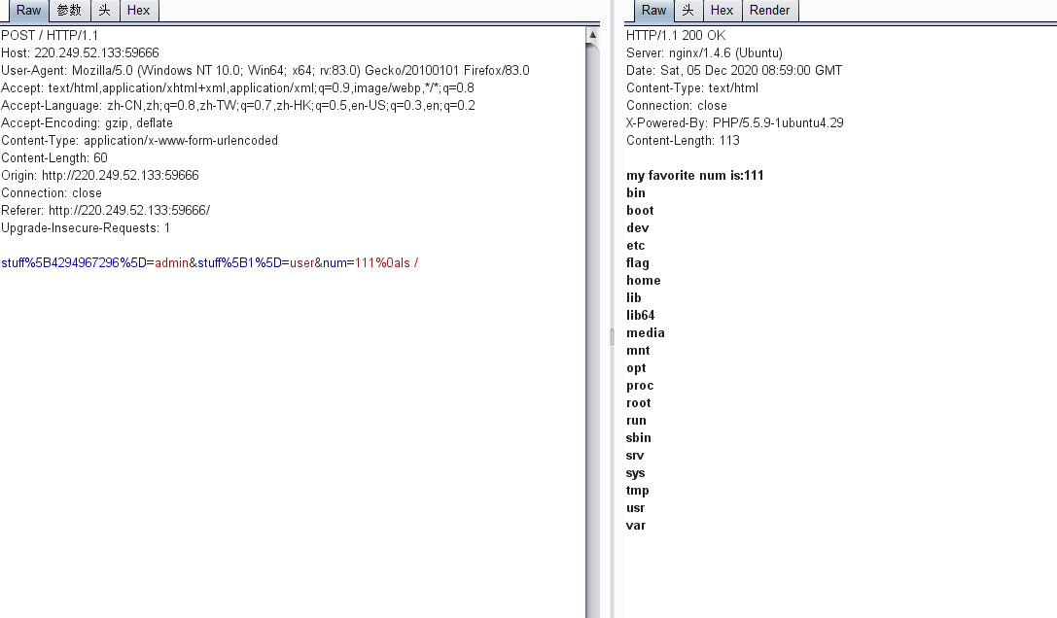The width and height of the screenshot is (1057, 618).
Task: Click the 'boot' directory entry
Action: coord(640,210)
